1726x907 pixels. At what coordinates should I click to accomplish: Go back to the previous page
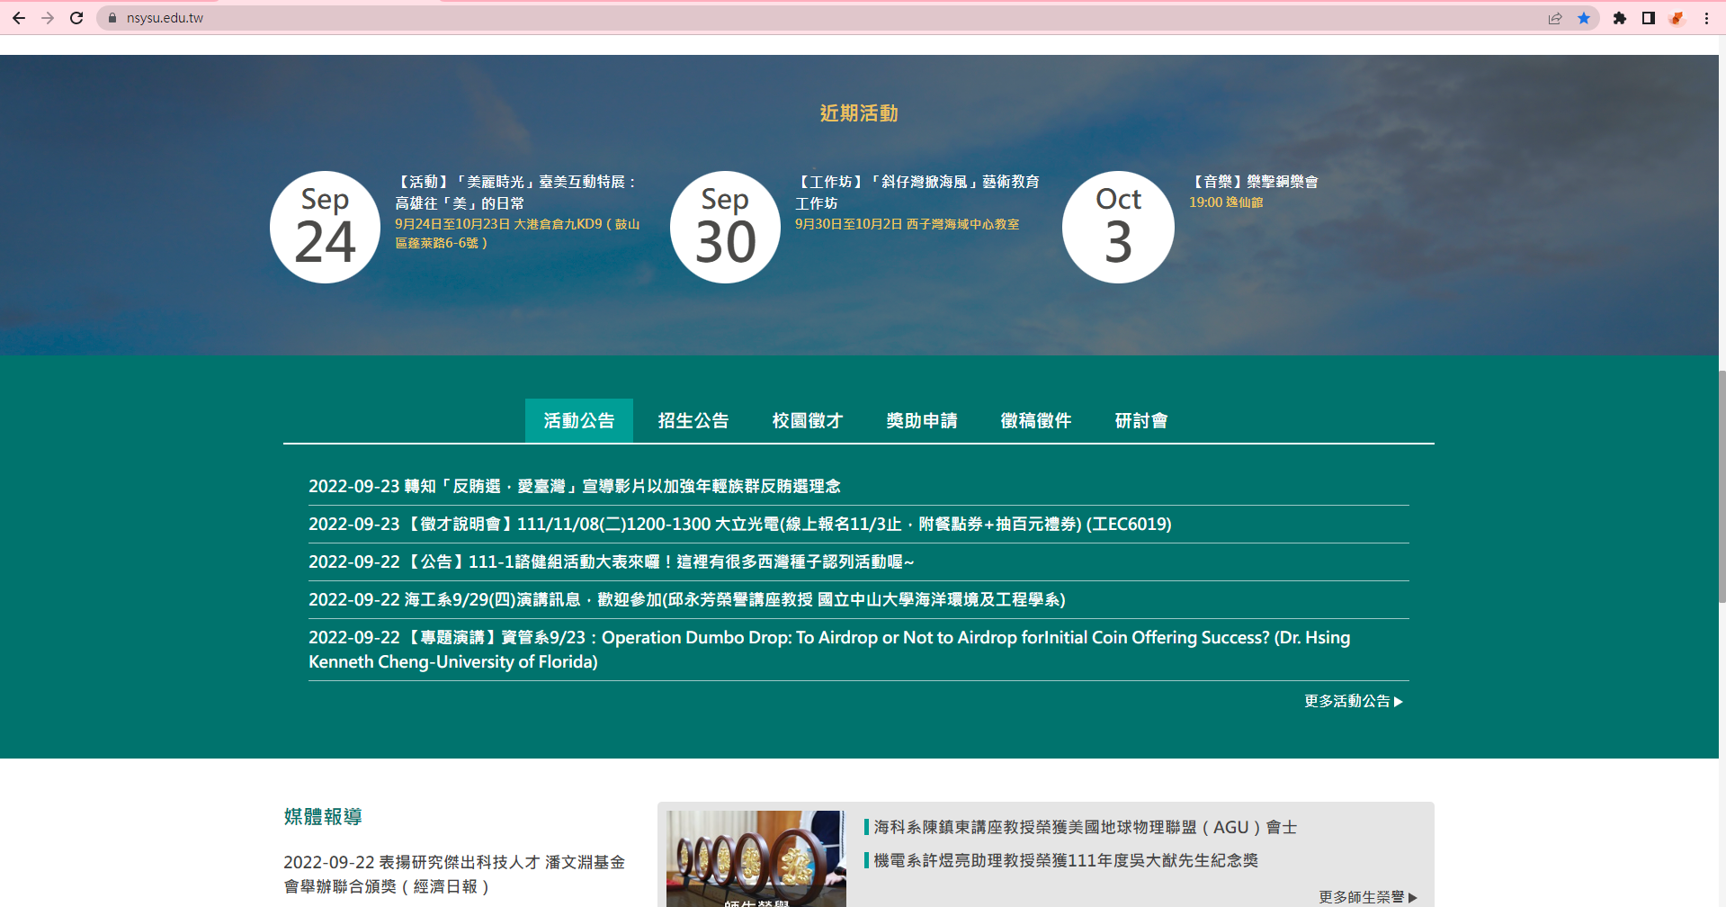click(x=18, y=18)
